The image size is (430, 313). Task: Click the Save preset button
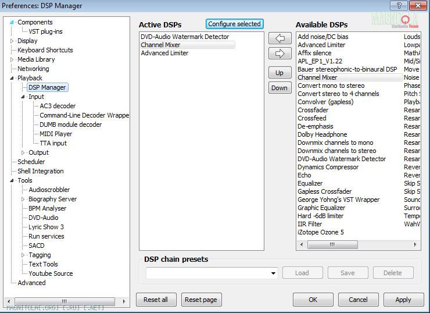[x=347, y=273]
